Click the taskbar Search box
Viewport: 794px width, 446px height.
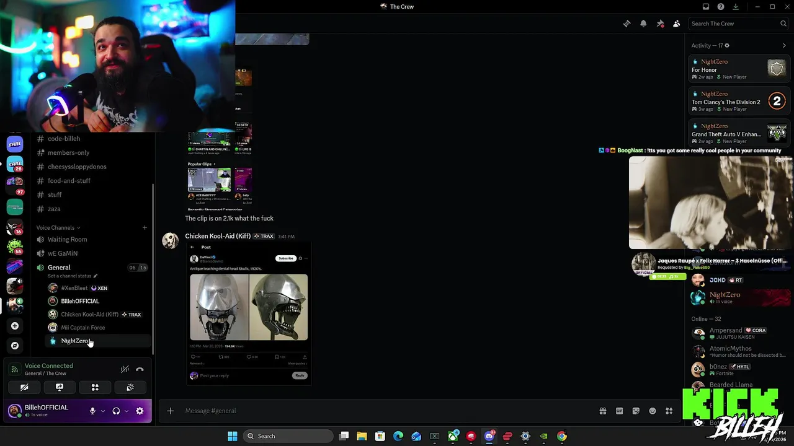click(x=288, y=436)
